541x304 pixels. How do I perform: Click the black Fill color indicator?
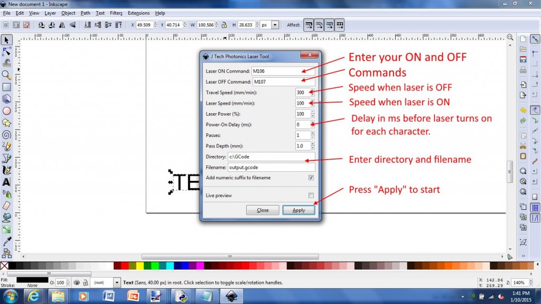click(32, 280)
